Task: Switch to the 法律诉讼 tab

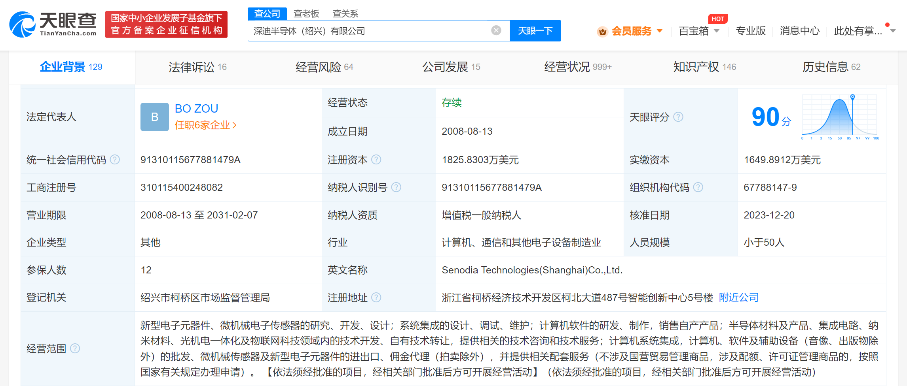Action: pos(197,67)
